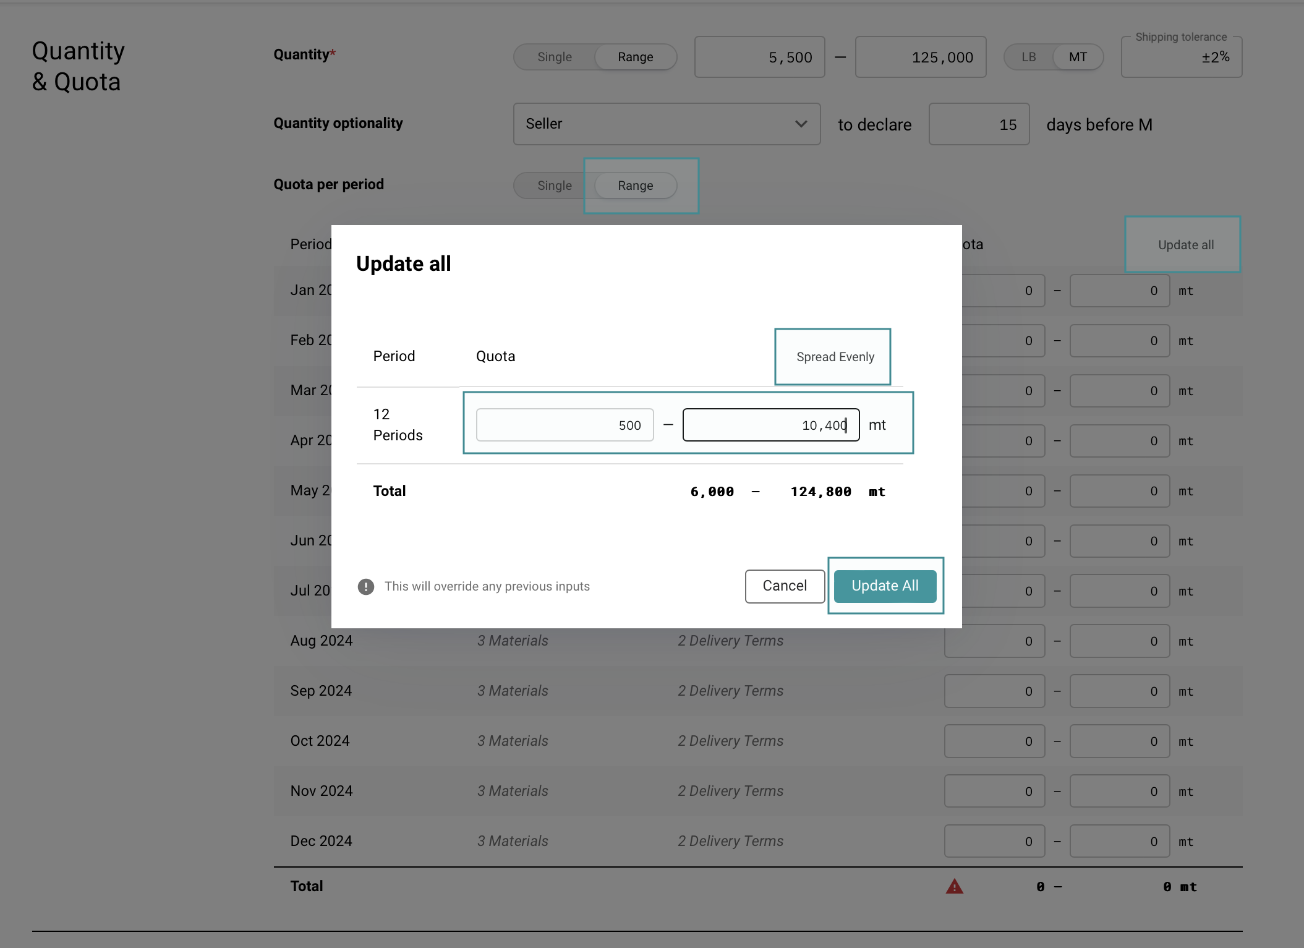1304x948 pixels.
Task: Click the maximum quantity field showing 125,000
Action: [920, 58]
